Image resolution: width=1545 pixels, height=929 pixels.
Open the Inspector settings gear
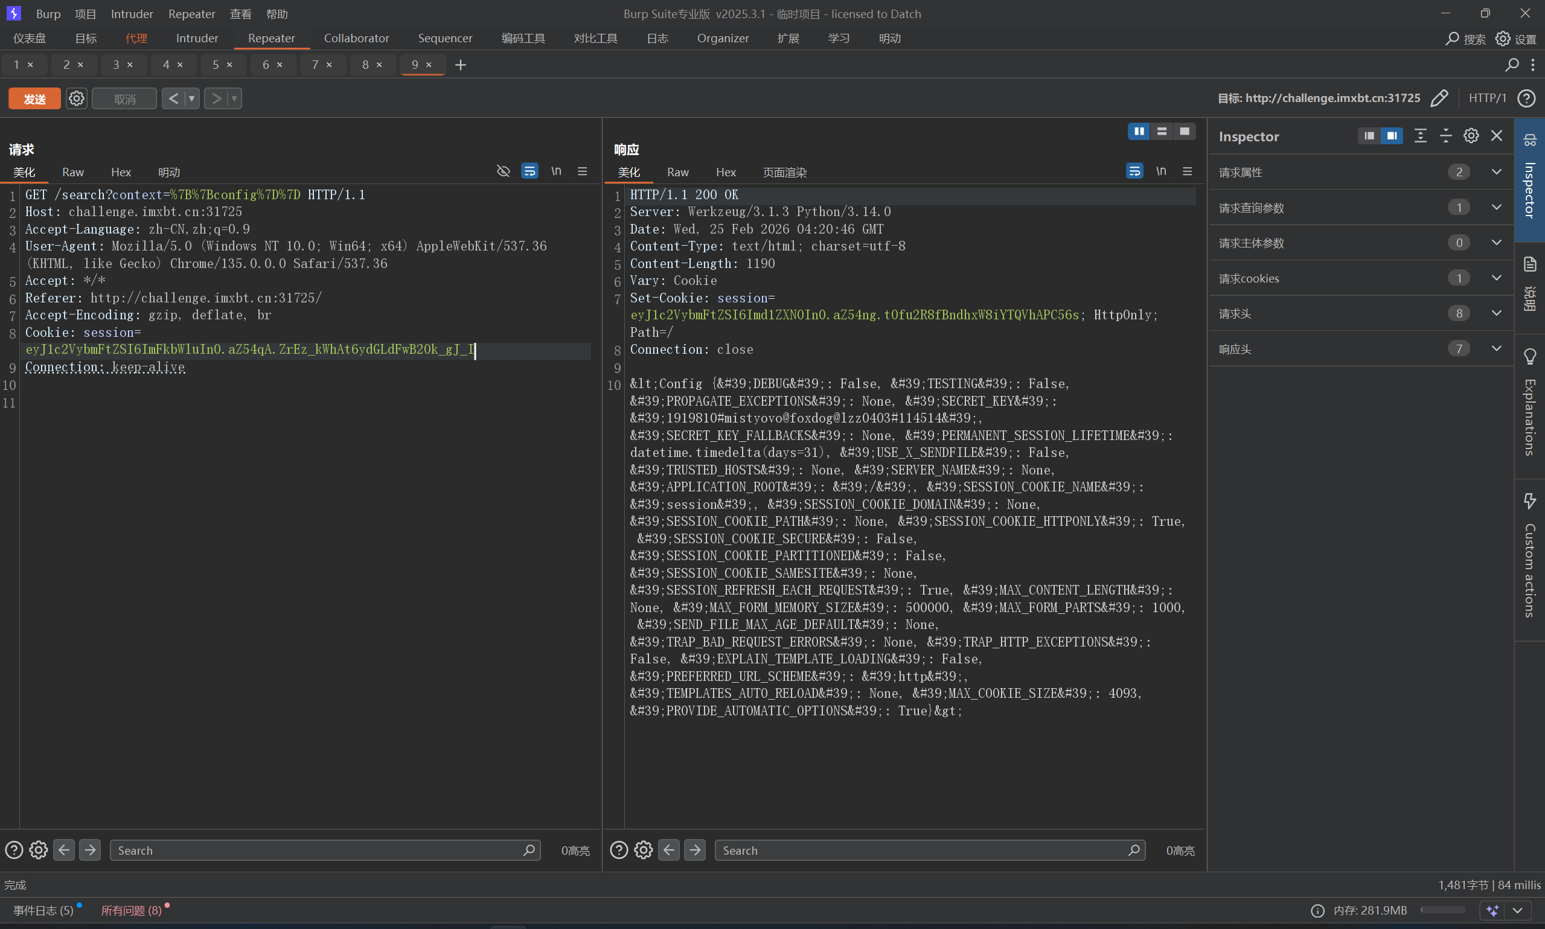click(1471, 136)
